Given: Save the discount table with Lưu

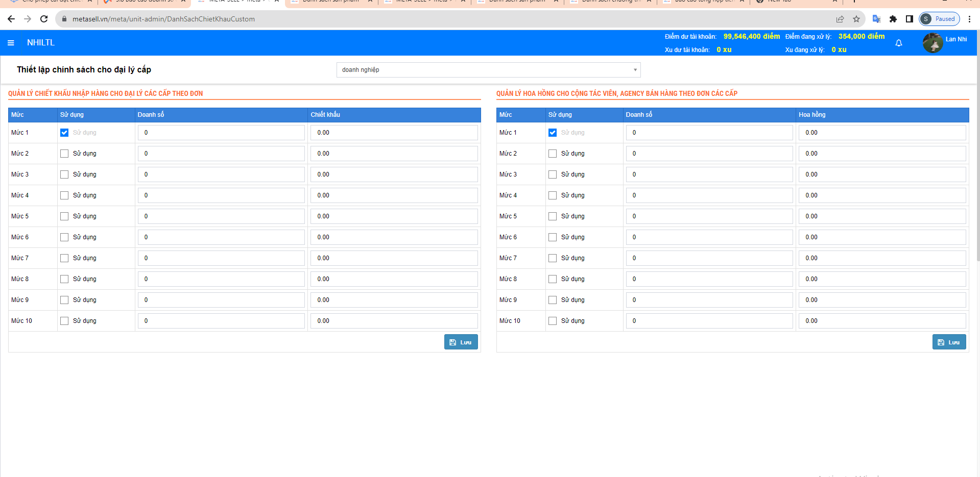Looking at the screenshot, I should [x=461, y=342].
